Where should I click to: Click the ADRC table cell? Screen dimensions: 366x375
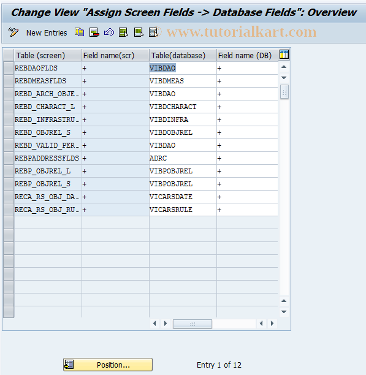183,158
